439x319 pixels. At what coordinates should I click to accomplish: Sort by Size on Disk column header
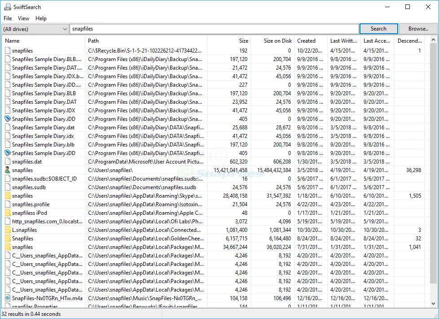click(x=272, y=40)
